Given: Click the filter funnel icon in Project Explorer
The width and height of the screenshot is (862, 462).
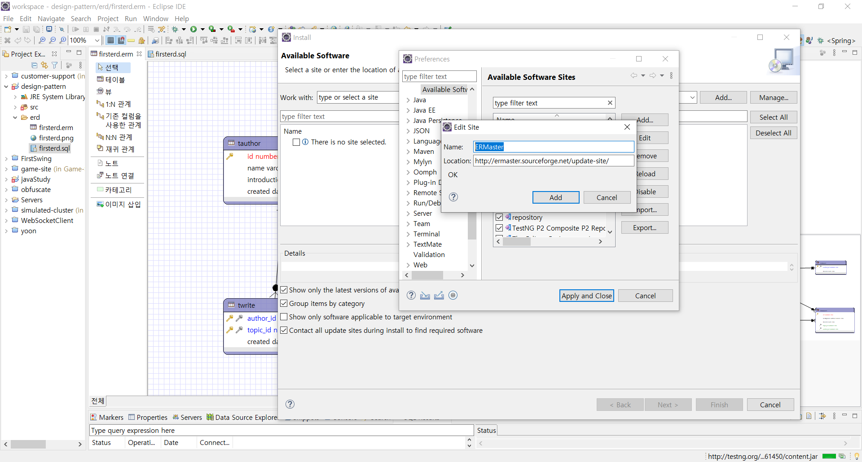Looking at the screenshot, I should [x=55, y=65].
